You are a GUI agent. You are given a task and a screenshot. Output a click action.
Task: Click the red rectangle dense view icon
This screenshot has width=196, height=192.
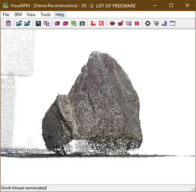click(101, 23)
